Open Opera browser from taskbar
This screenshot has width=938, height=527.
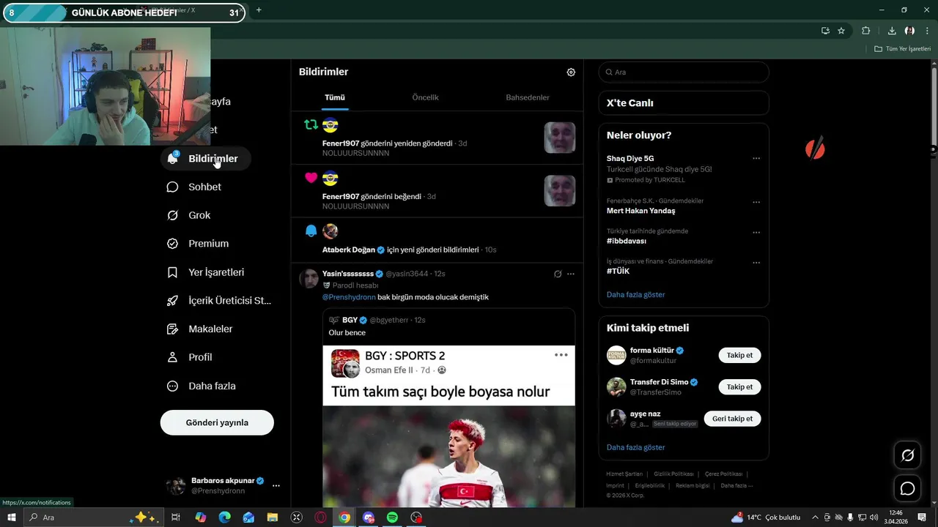[x=320, y=517]
